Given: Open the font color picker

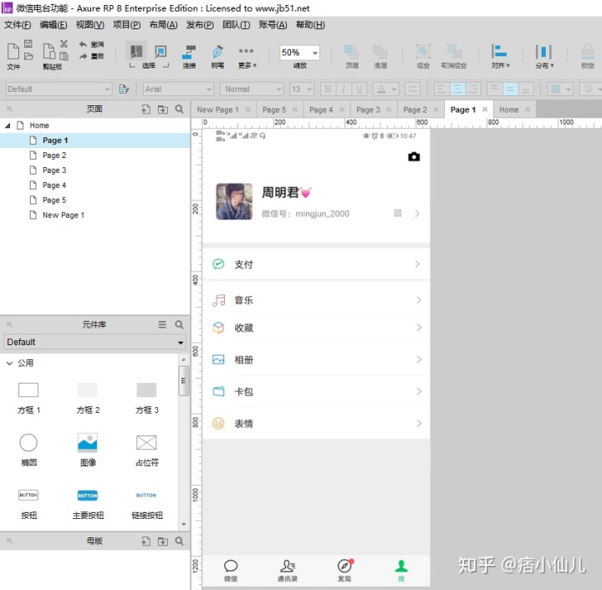Looking at the screenshot, I should coord(386,89).
